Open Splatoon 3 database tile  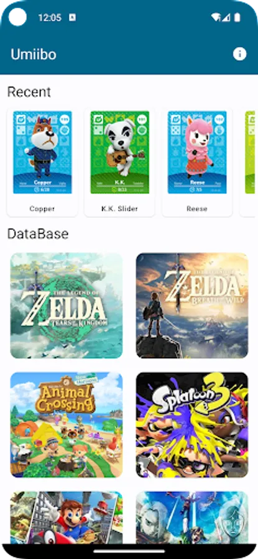tap(192, 425)
